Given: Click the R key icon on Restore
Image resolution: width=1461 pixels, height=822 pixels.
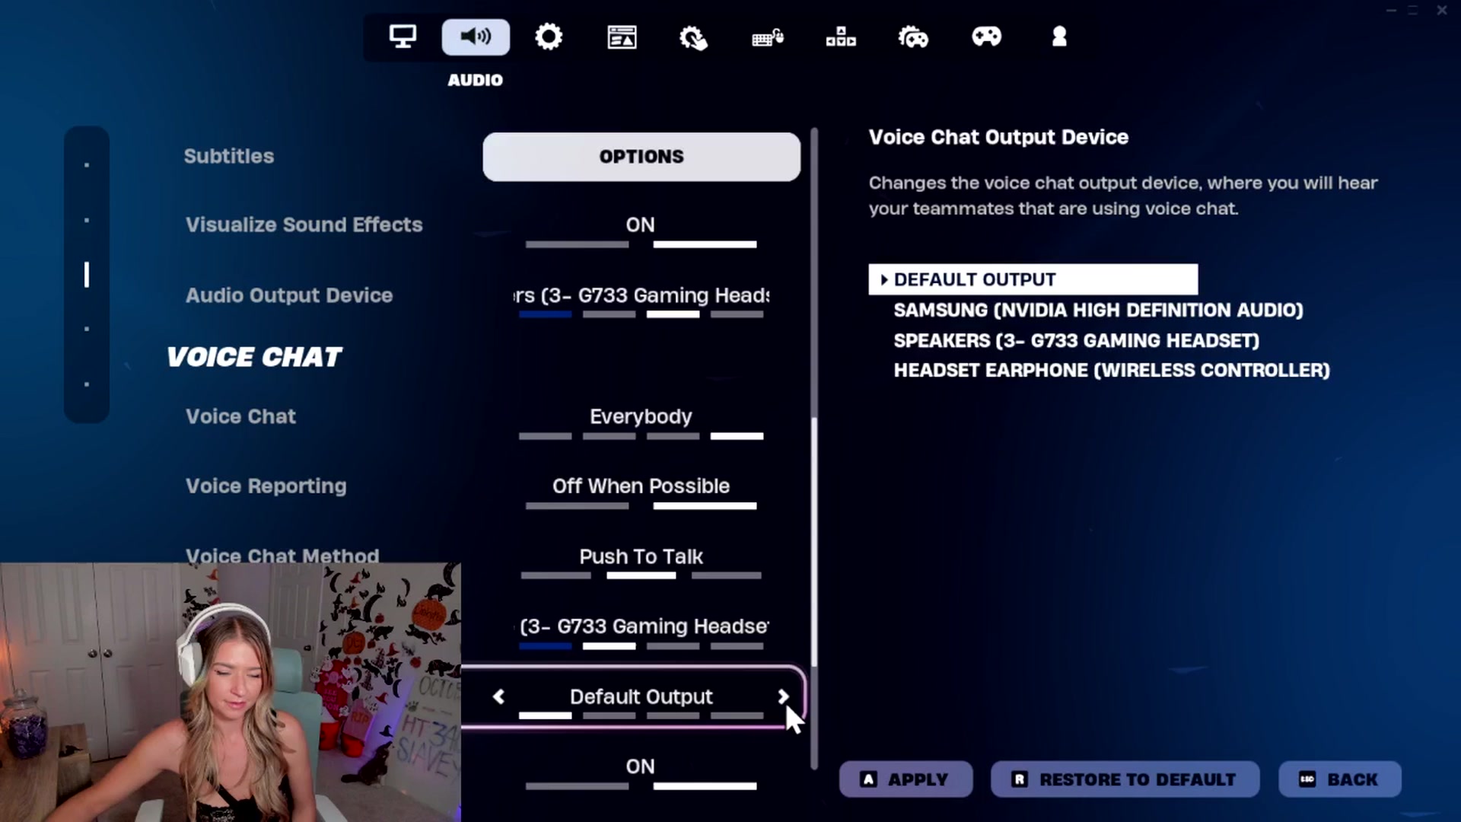Looking at the screenshot, I should tap(1020, 779).
